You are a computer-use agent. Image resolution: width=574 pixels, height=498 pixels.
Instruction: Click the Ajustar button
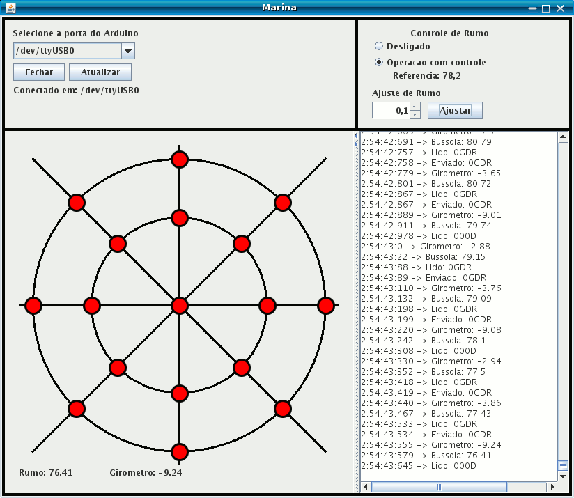point(455,110)
